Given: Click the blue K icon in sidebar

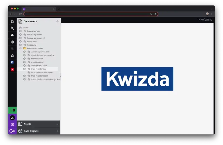Looking at the screenshot, I should click(x=12, y=62).
